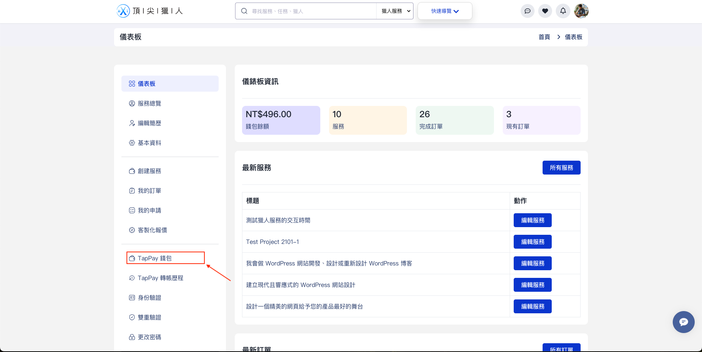The width and height of the screenshot is (702, 352).
Task: Open TapPay 轉帳歷程 transfer history
Action: click(160, 278)
